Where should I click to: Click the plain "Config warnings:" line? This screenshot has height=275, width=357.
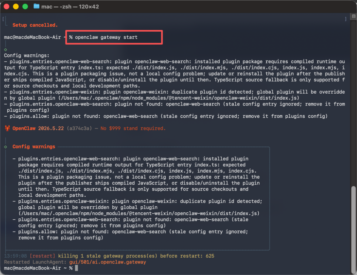pyautogui.click(x=26, y=55)
